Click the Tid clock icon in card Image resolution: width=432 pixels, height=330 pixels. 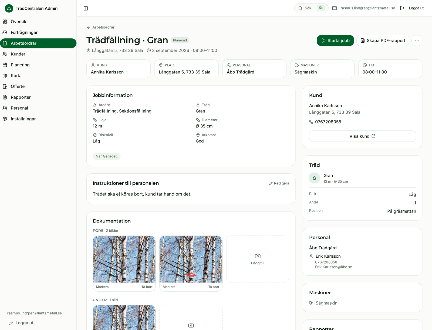[365, 65]
